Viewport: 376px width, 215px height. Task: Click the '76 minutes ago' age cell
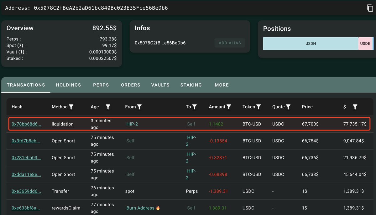click(102, 191)
